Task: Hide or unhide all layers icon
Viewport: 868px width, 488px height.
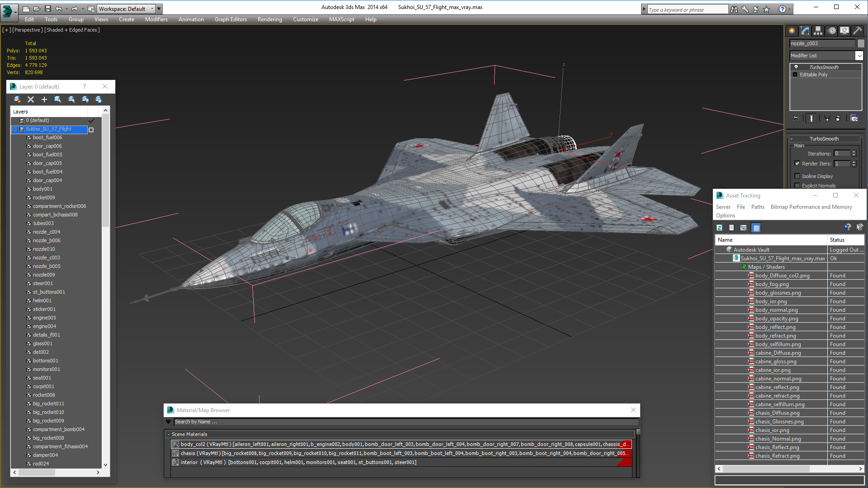Action: pos(85,99)
